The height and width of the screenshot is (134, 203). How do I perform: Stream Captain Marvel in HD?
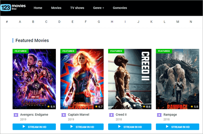point(82,127)
